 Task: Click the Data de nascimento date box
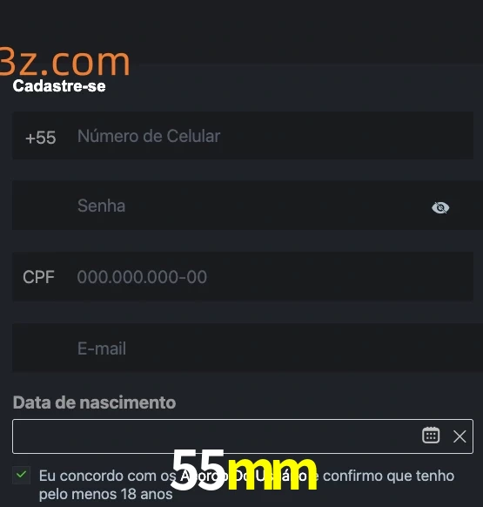point(243,436)
